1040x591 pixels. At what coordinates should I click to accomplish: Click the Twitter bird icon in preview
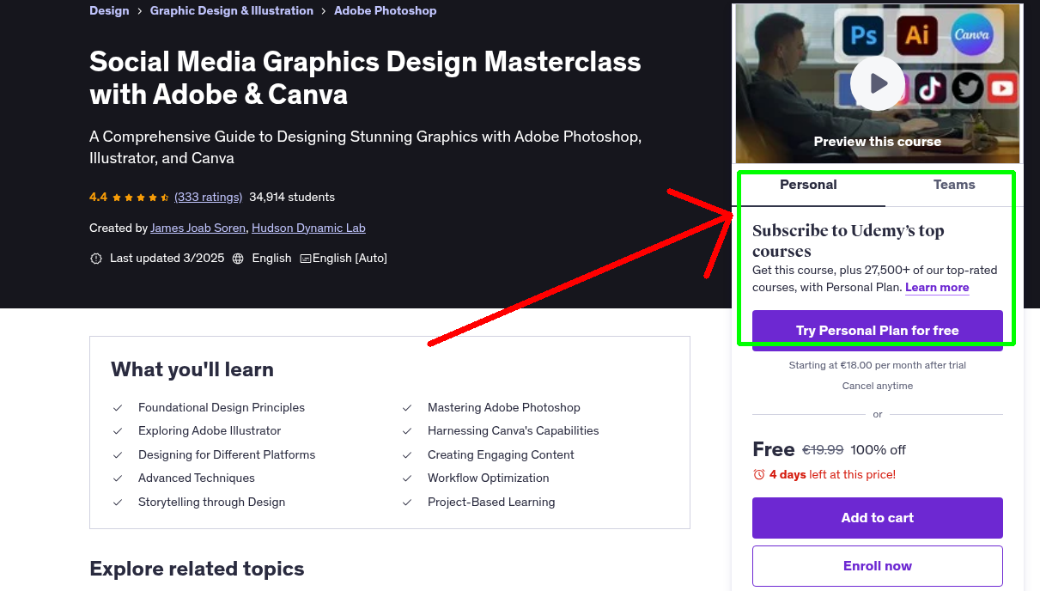coord(967,87)
